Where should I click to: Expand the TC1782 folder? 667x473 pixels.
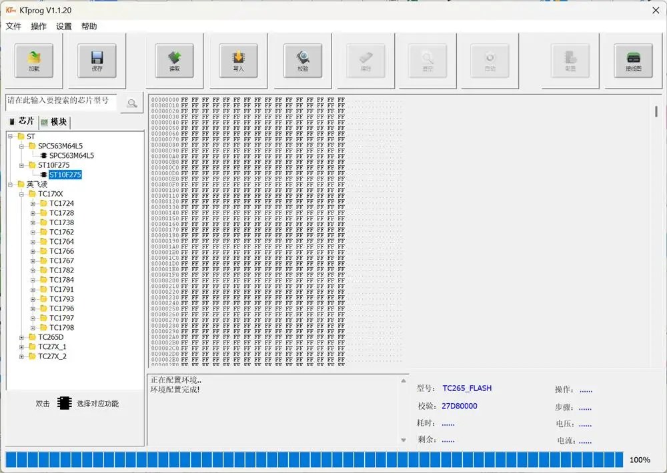point(33,270)
